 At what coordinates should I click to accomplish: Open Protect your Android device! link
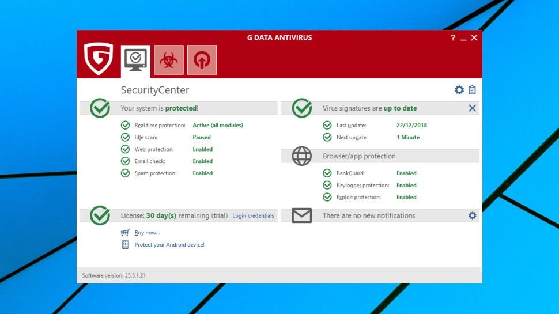[x=169, y=244]
